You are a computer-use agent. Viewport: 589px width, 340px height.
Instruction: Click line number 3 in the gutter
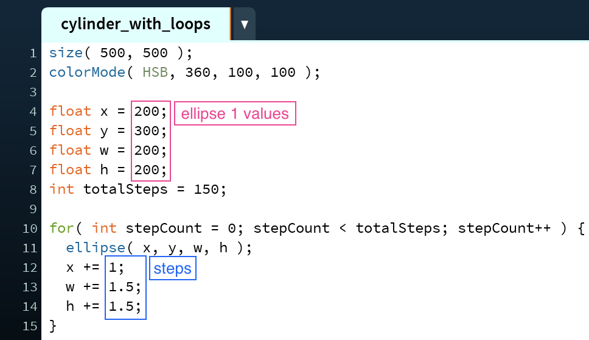(33, 92)
